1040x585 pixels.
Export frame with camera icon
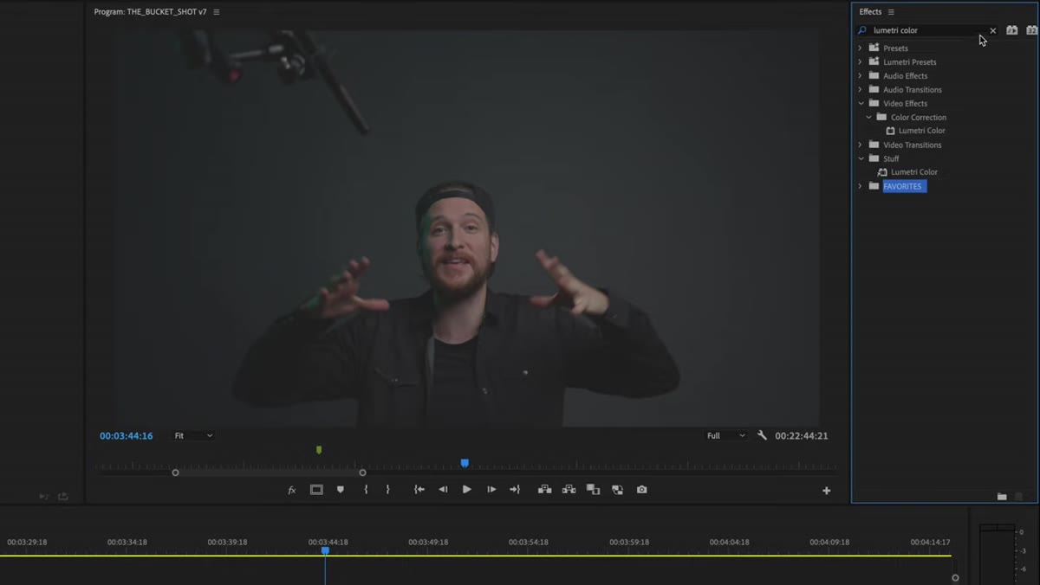[641, 490]
